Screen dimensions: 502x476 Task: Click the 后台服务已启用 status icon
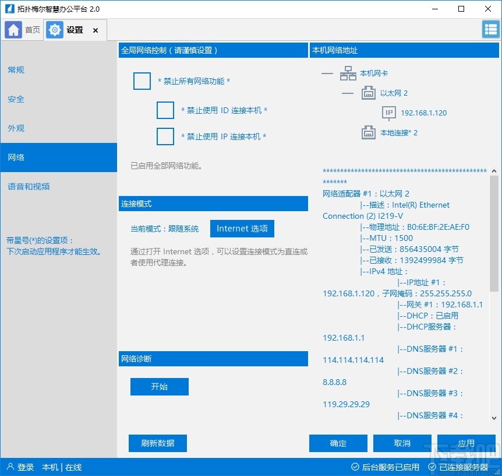[x=355, y=467]
